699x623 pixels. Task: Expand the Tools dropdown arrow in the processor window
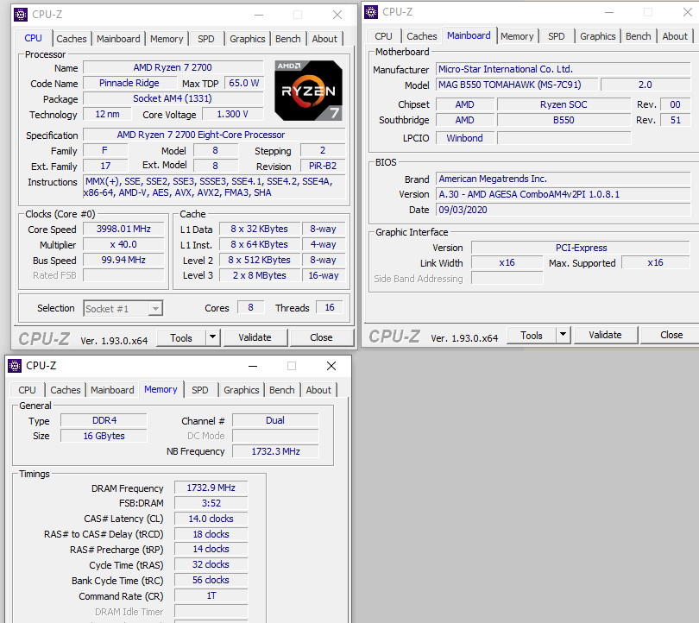212,337
